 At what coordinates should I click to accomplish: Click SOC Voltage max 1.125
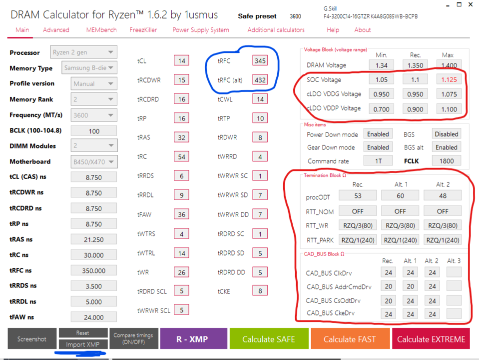point(449,79)
